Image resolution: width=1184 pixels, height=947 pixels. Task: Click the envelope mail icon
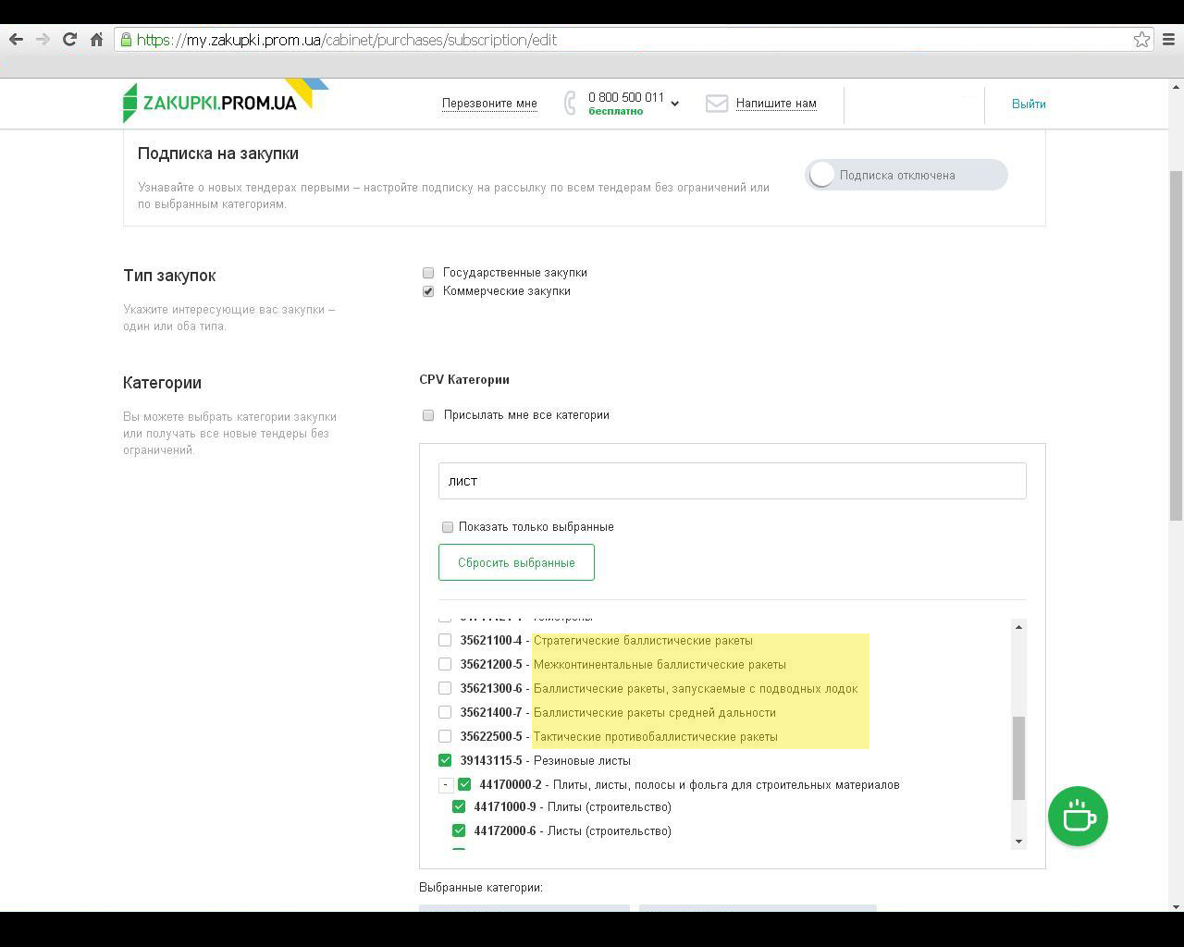tap(717, 104)
